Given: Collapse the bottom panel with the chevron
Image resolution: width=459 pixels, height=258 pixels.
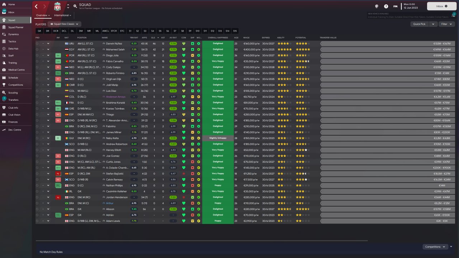Looking at the screenshot, I should click(451, 247).
